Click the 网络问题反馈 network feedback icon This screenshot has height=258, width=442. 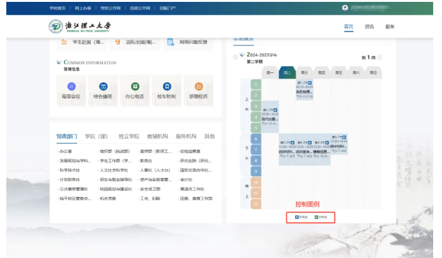tap(170, 42)
